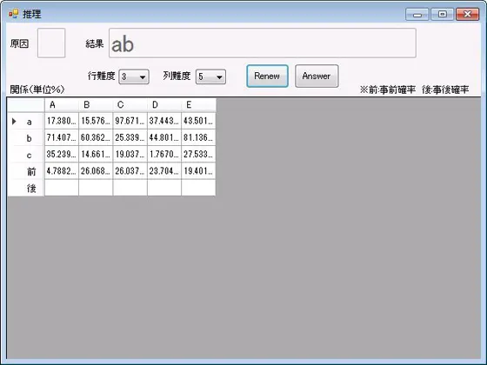
Task: Minimize the 推理 window
Action: [x=417, y=15]
